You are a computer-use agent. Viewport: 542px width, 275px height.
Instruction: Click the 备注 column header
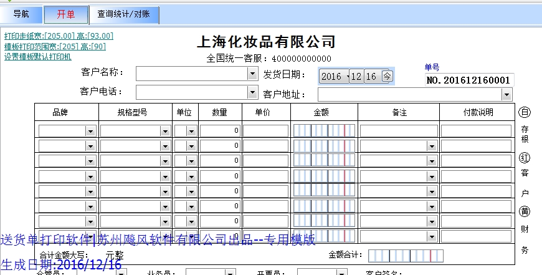(x=399, y=112)
